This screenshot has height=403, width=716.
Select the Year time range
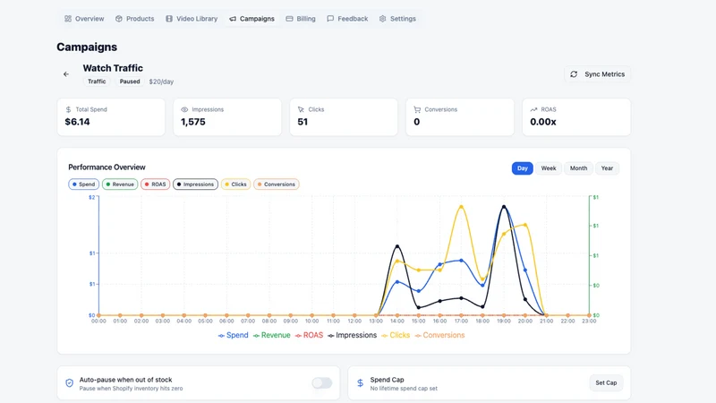pos(607,168)
